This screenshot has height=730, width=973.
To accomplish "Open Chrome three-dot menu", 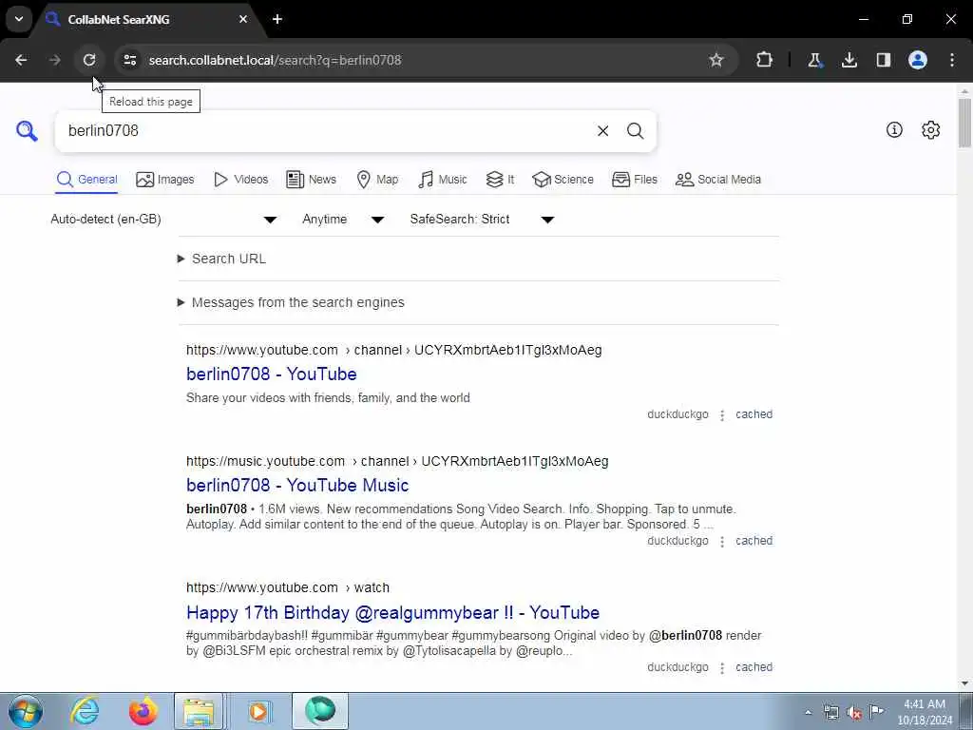I will 952,60.
